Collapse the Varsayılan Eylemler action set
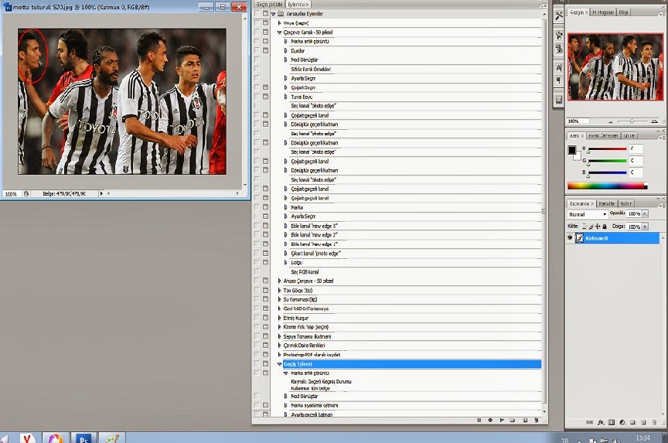This screenshot has width=668, height=443. click(274, 14)
